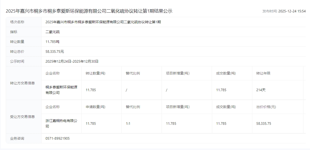The image size is (310, 150).
Task: Click the 出价价格(元) column header
Action: 266,107
